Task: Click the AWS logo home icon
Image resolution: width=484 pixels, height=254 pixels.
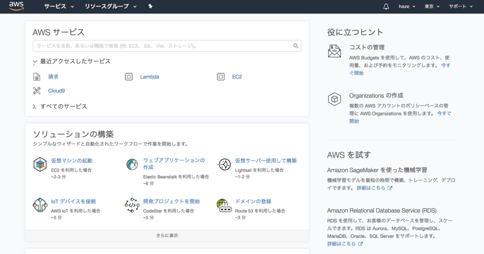Action: coord(17,6)
